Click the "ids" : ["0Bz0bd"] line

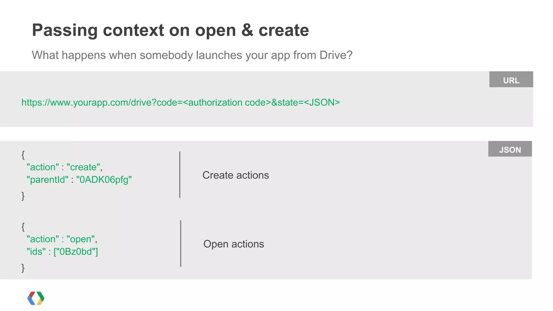pyautogui.click(x=62, y=252)
